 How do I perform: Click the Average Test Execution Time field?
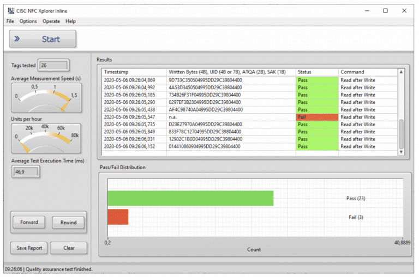[26, 171]
